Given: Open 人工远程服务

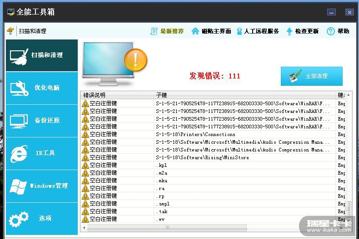Looking at the screenshot, I should coord(261,31).
